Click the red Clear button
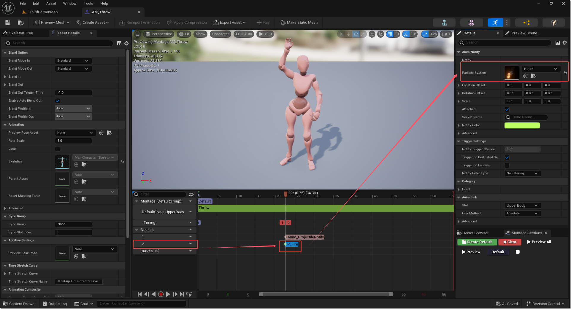 click(x=509, y=242)
